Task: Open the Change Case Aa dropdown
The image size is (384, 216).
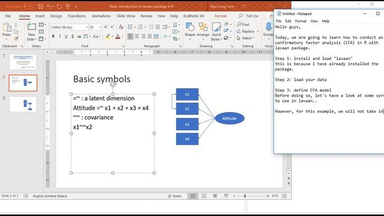Action: pos(97,37)
